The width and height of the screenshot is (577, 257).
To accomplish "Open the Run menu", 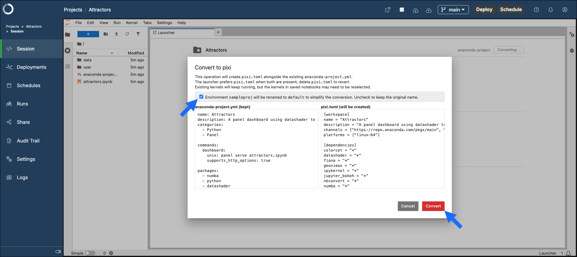I will coord(117,23).
